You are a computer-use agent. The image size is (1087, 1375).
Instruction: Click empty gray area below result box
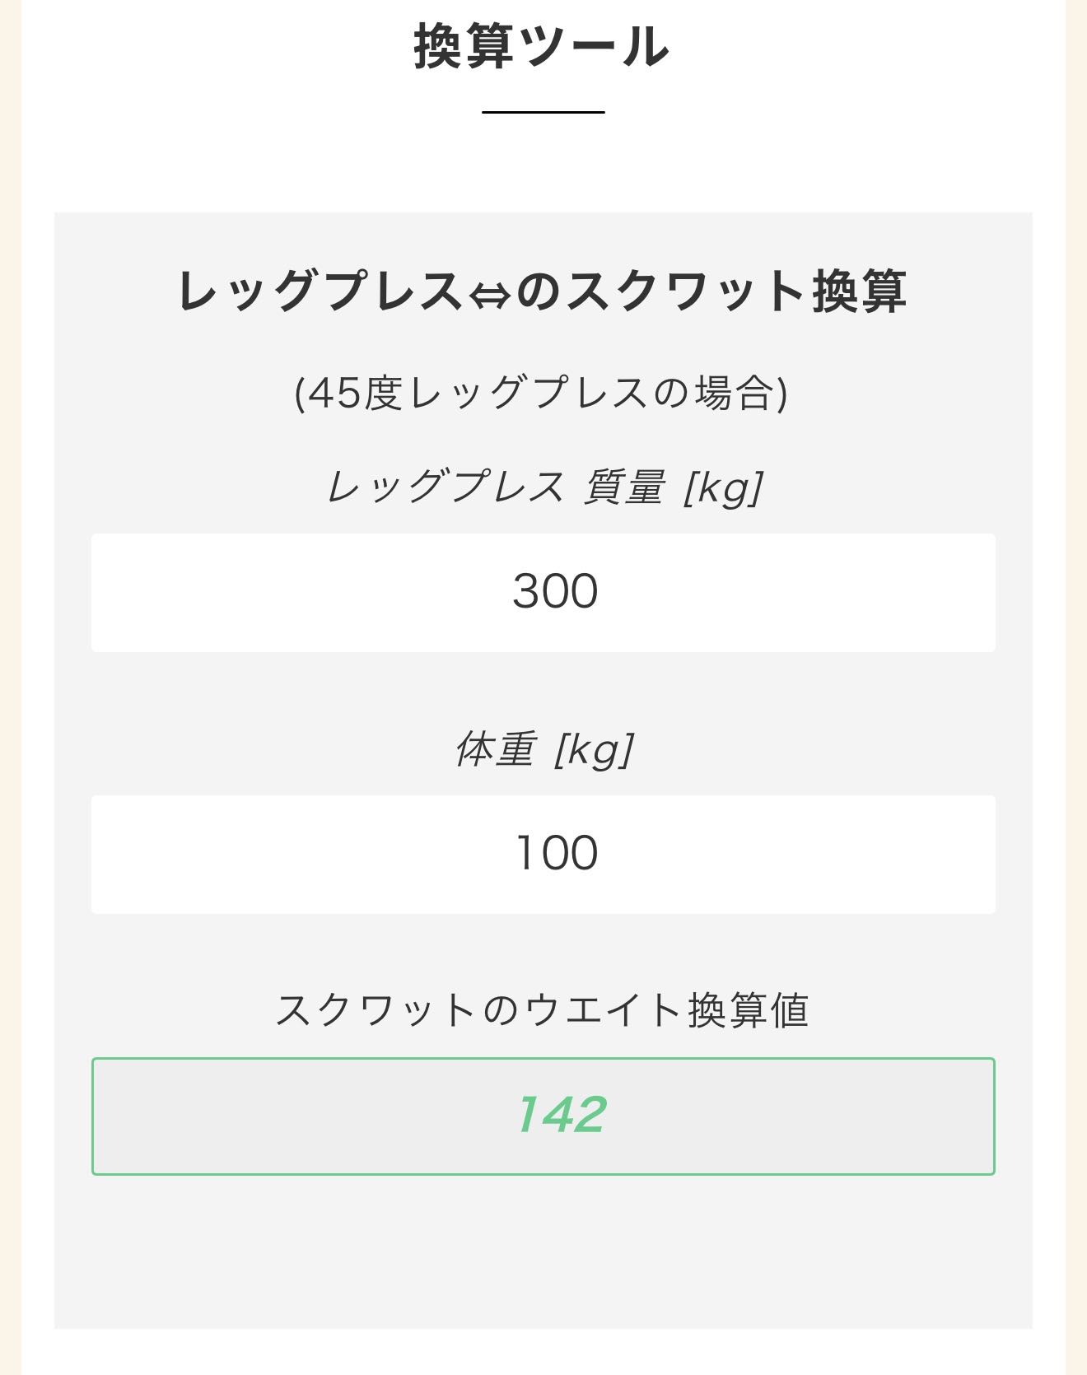(x=543, y=1251)
